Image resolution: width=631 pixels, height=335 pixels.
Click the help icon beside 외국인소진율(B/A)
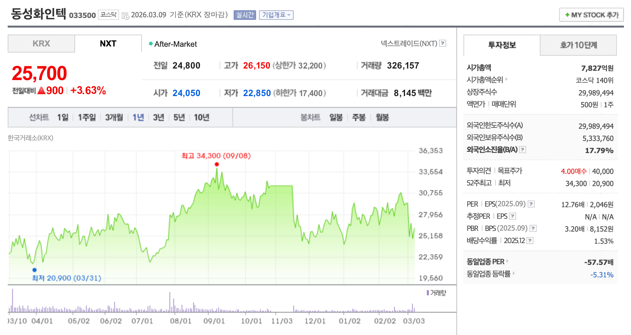(523, 150)
